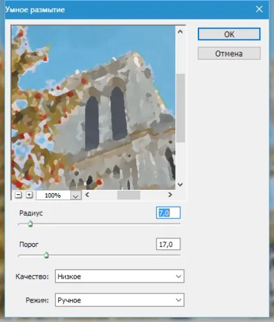
Task: Click the preview scroll up arrow
Action: pyautogui.click(x=180, y=32)
